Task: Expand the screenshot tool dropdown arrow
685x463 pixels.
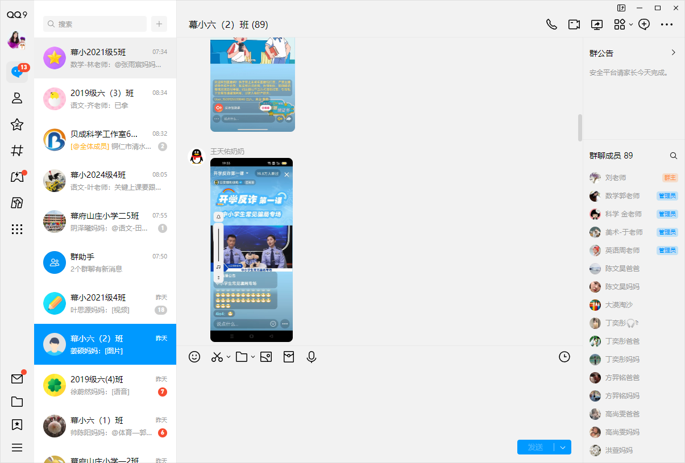Action: (x=229, y=357)
